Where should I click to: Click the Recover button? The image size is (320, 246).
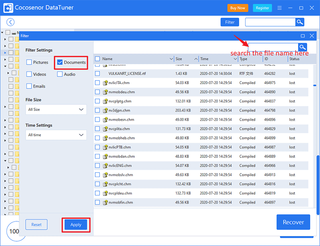tap(293, 222)
